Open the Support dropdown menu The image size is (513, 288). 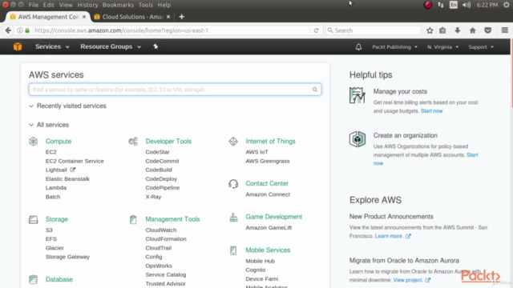481,47
